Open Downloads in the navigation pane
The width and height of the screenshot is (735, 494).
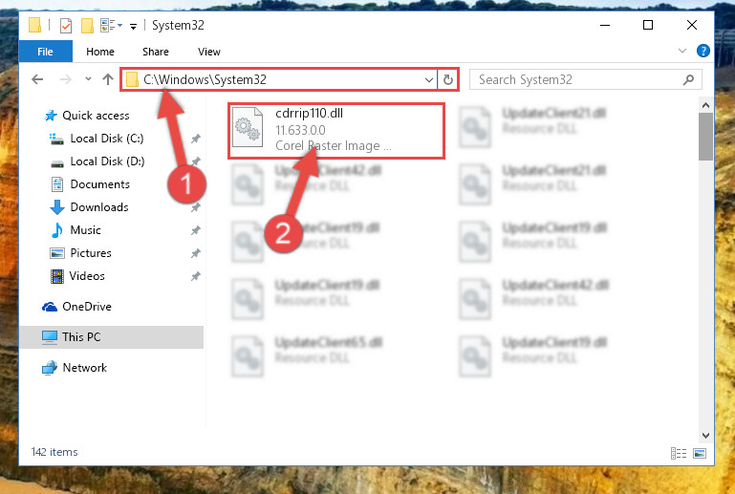[x=98, y=207]
